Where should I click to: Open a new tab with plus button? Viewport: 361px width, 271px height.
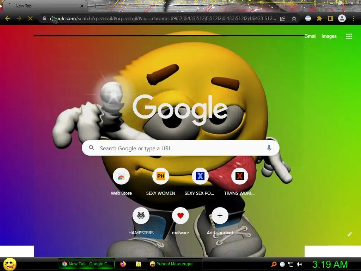95,6
